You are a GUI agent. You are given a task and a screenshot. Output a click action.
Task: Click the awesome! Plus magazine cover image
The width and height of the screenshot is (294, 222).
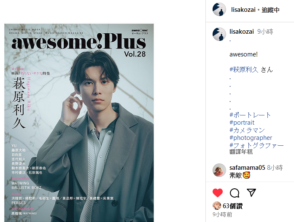(x=79, y=123)
